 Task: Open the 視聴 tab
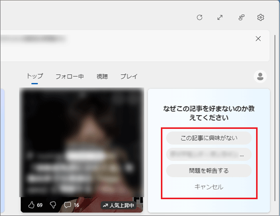coord(102,76)
